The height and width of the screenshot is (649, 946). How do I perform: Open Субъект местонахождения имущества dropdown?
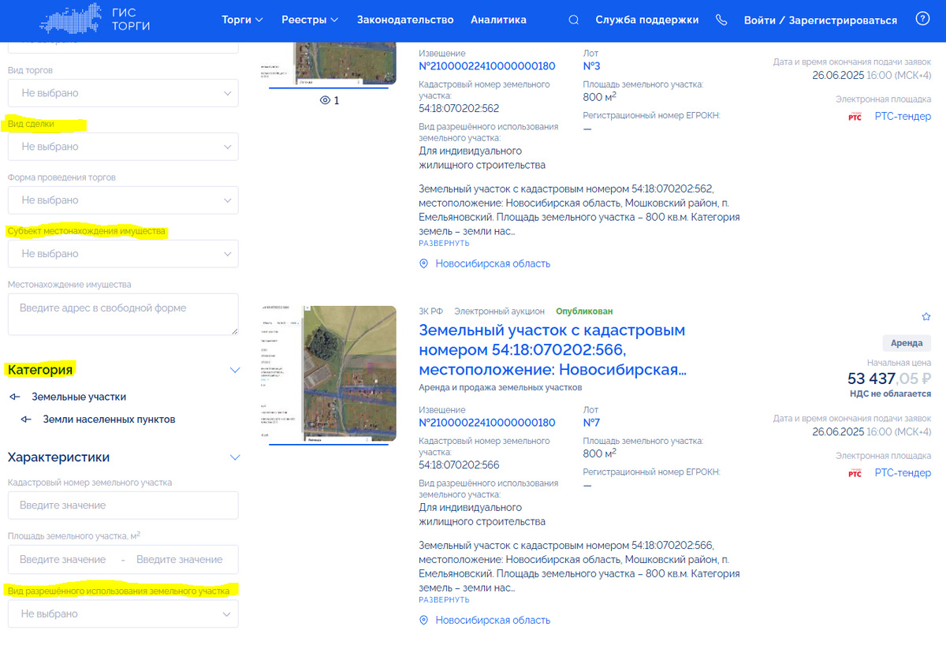click(123, 254)
